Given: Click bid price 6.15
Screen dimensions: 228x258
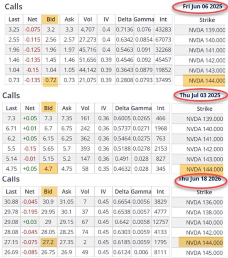Looking at the screenshot, I should 48,139.
